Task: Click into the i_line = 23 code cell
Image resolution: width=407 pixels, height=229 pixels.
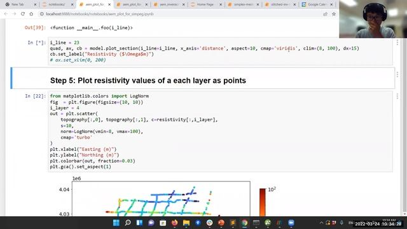Action: [220, 51]
